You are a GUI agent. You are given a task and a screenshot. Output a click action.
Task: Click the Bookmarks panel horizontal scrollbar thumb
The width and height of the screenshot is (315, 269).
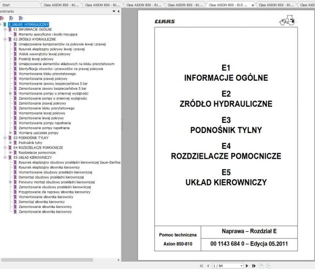[x=47, y=260]
